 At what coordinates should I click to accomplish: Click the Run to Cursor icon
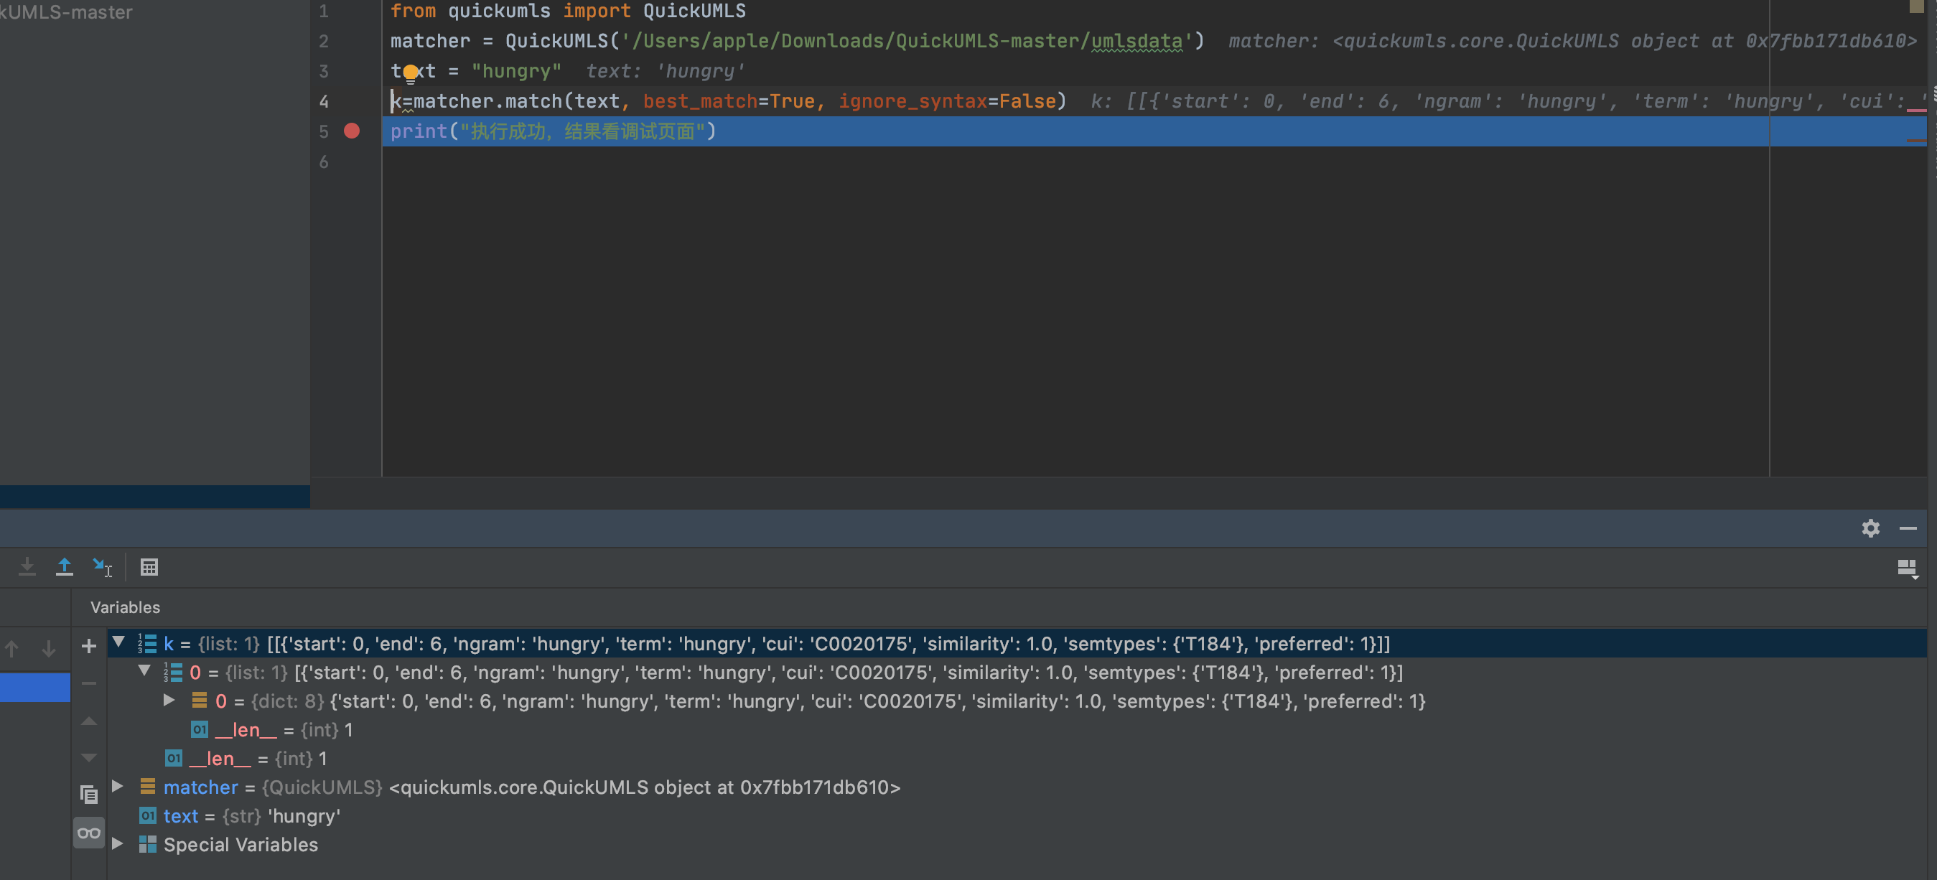[x=101, y=566]
